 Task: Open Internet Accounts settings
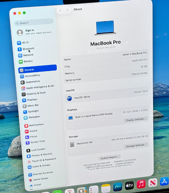41,174
